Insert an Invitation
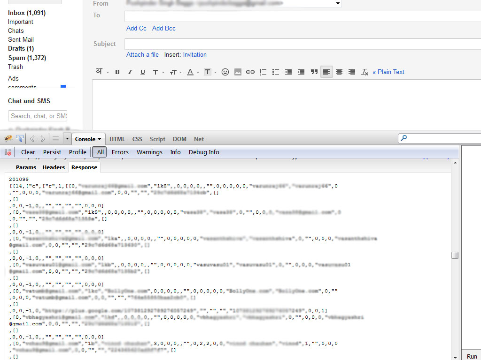Image resolution: width=481 pixels, height=360 pixels. [x=195, y=54]
